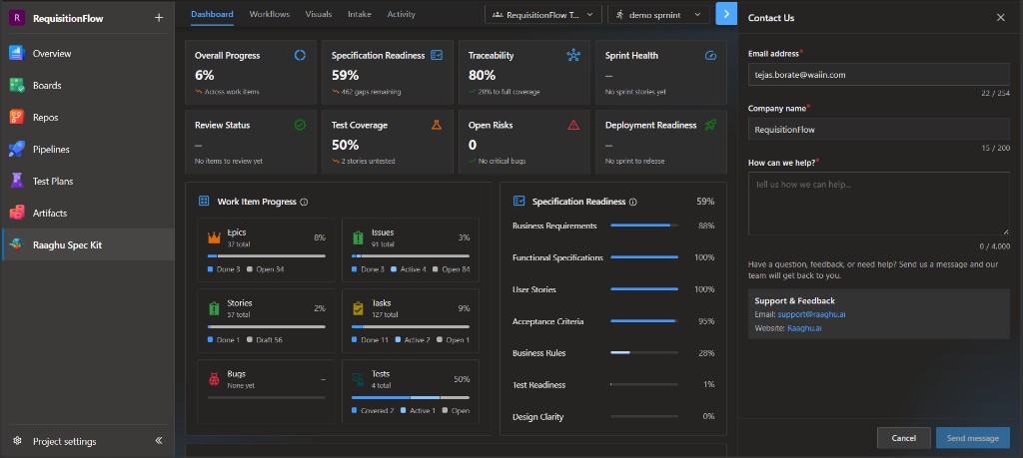Click the Email address field
The width and height of the screenshot is (1023, 458).
879,75
